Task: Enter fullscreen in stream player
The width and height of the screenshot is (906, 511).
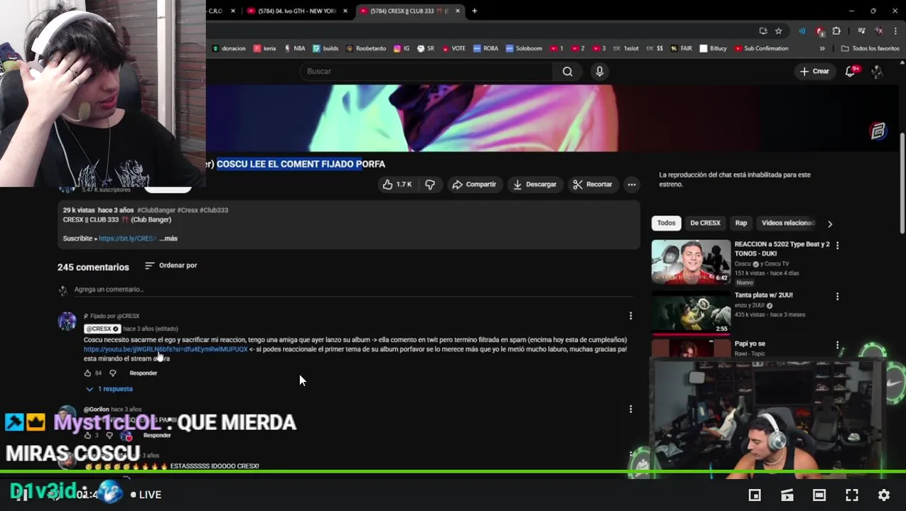Action: pyautogui.click(x=852, y=495)
